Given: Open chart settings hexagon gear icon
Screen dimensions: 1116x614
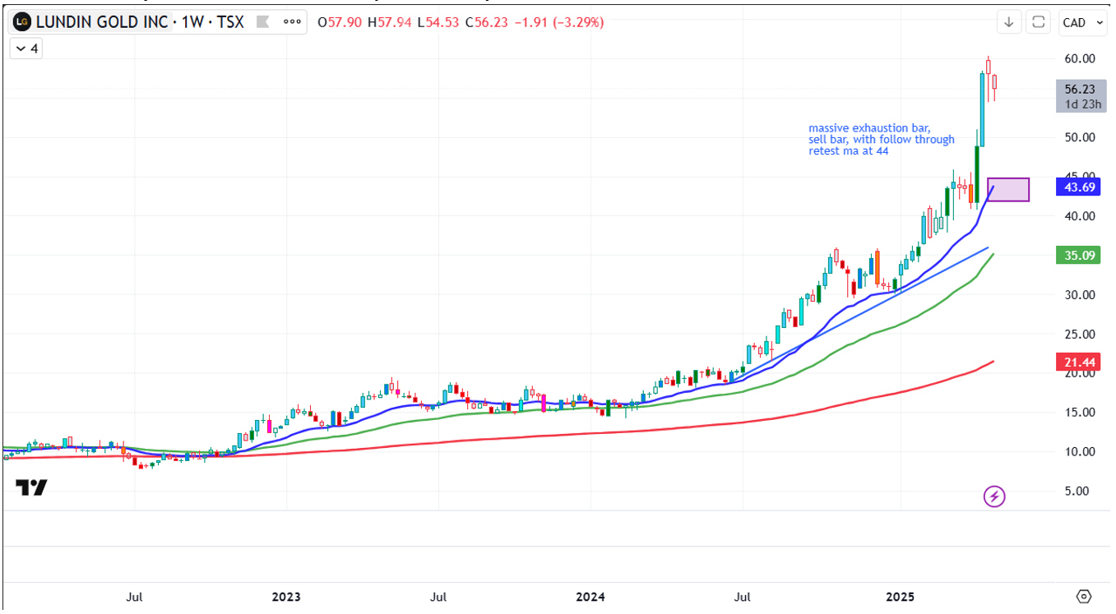Looking at the screenshot, I should click(x=1083, y=596).
